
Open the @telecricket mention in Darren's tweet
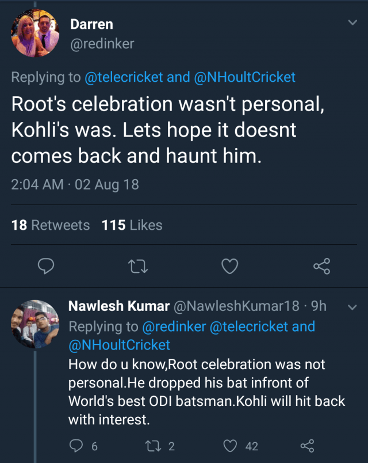coord(124,78)
